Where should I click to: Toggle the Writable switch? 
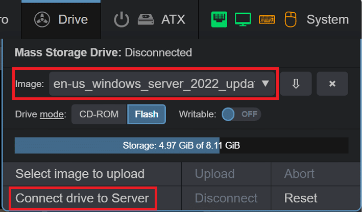pyautogui.click(x=242, y=114)
